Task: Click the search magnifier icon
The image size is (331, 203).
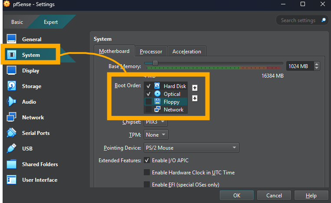Action: (x=324, y=20)
